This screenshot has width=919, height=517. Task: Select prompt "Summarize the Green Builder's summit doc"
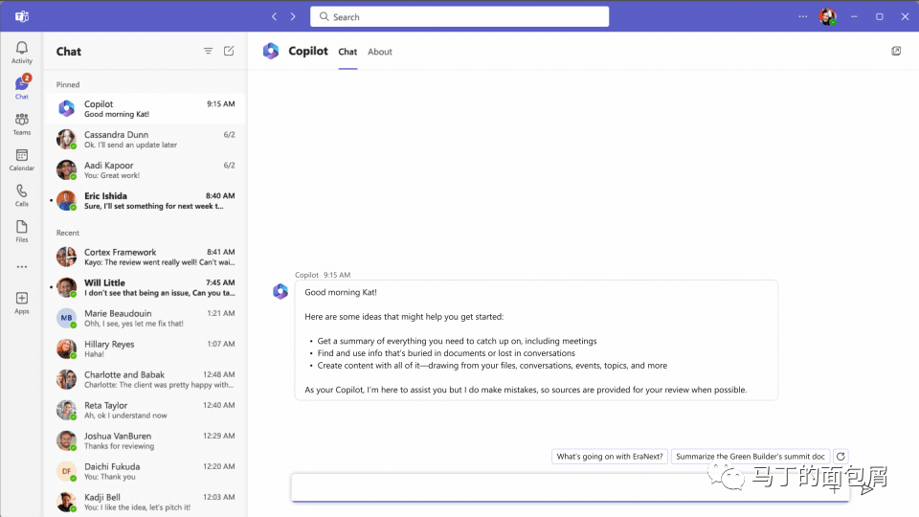click(751, 456)
